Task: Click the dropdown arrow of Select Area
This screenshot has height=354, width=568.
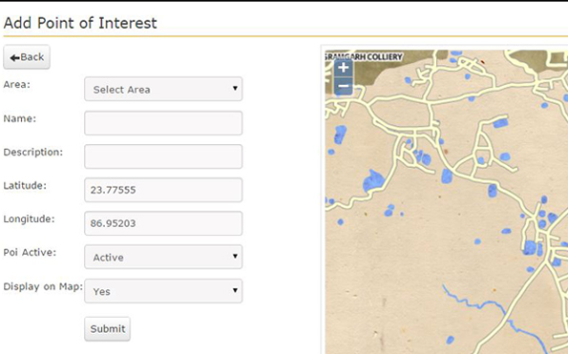Action: [x=235, y=88]
